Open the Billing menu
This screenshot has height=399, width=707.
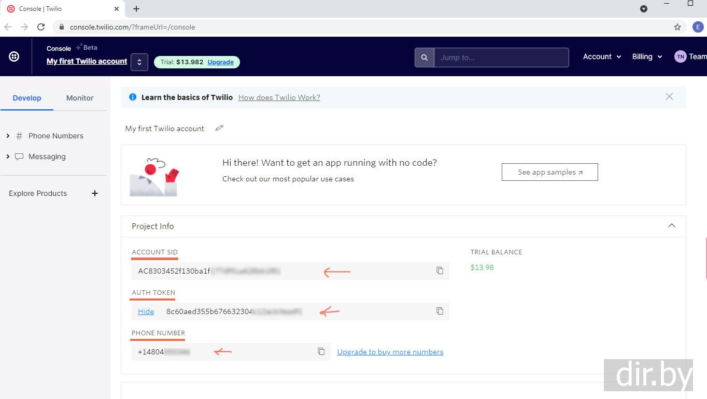pos(647,56)
